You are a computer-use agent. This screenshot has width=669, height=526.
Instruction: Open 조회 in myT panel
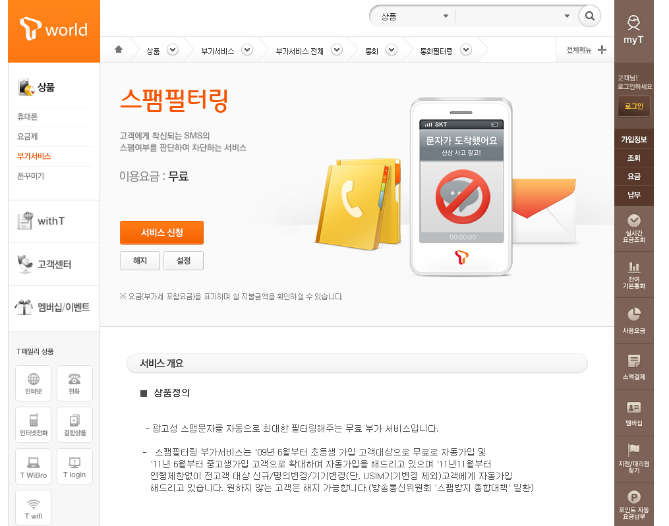[633, 158]
